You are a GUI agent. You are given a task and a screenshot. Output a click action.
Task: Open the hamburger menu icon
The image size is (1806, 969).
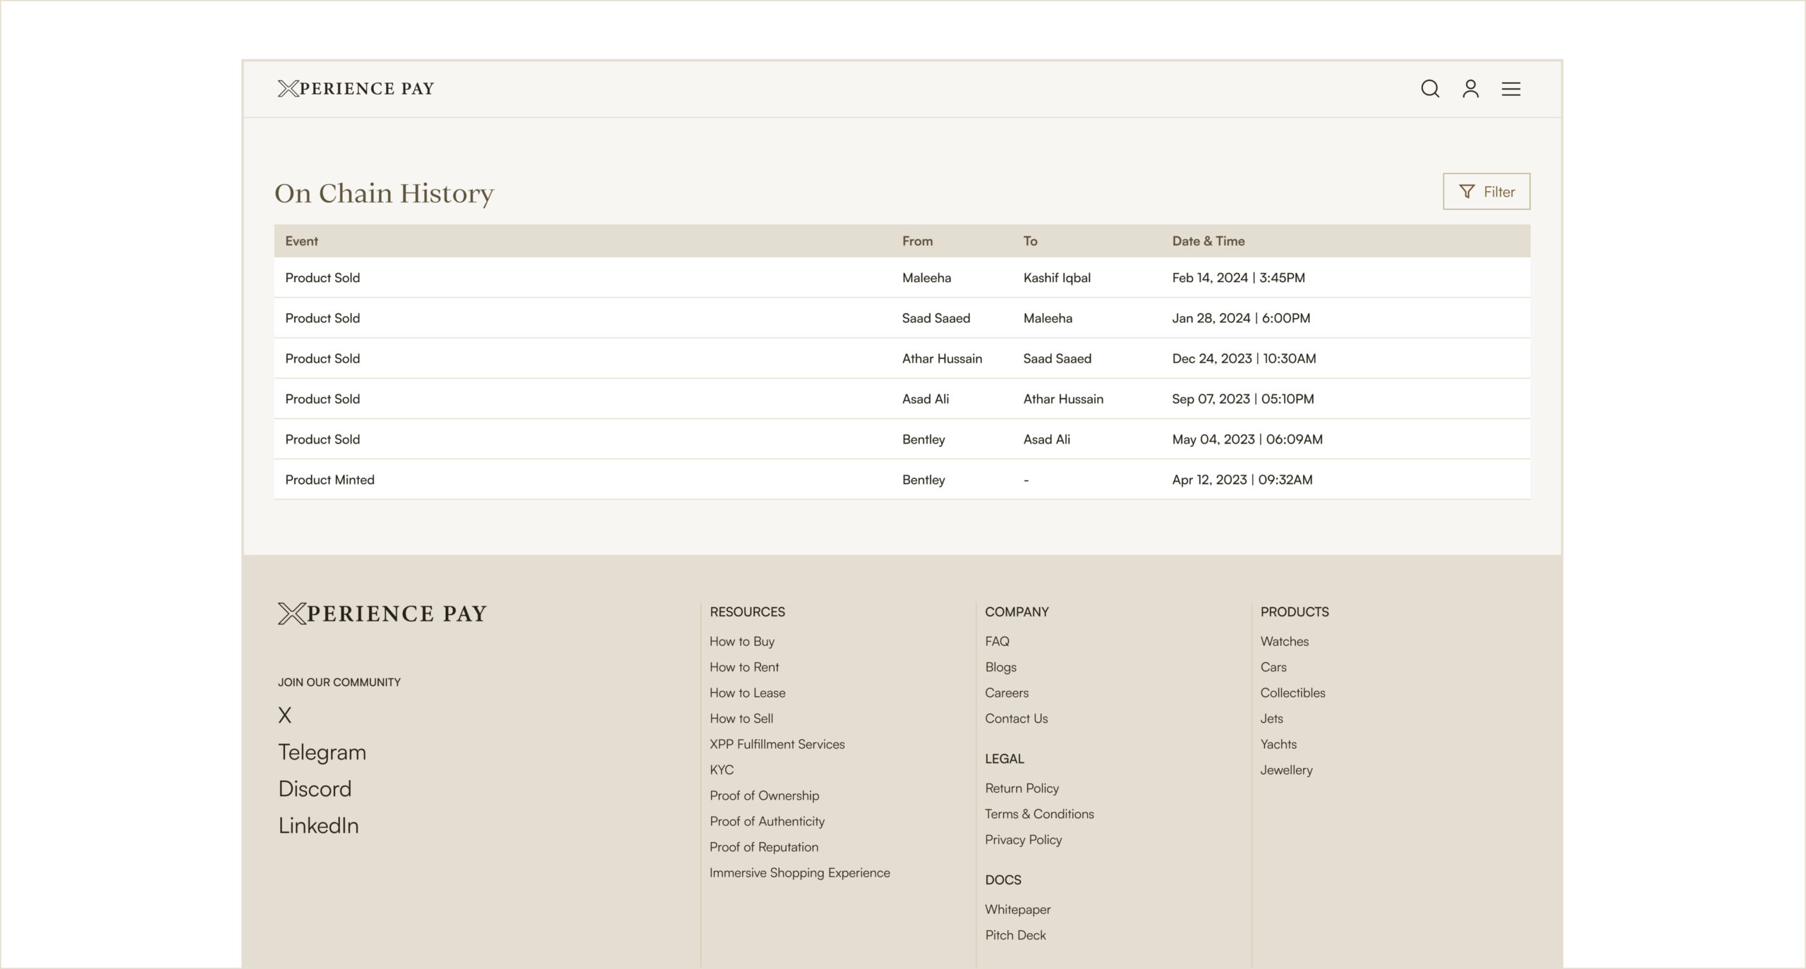point(1510,89)
